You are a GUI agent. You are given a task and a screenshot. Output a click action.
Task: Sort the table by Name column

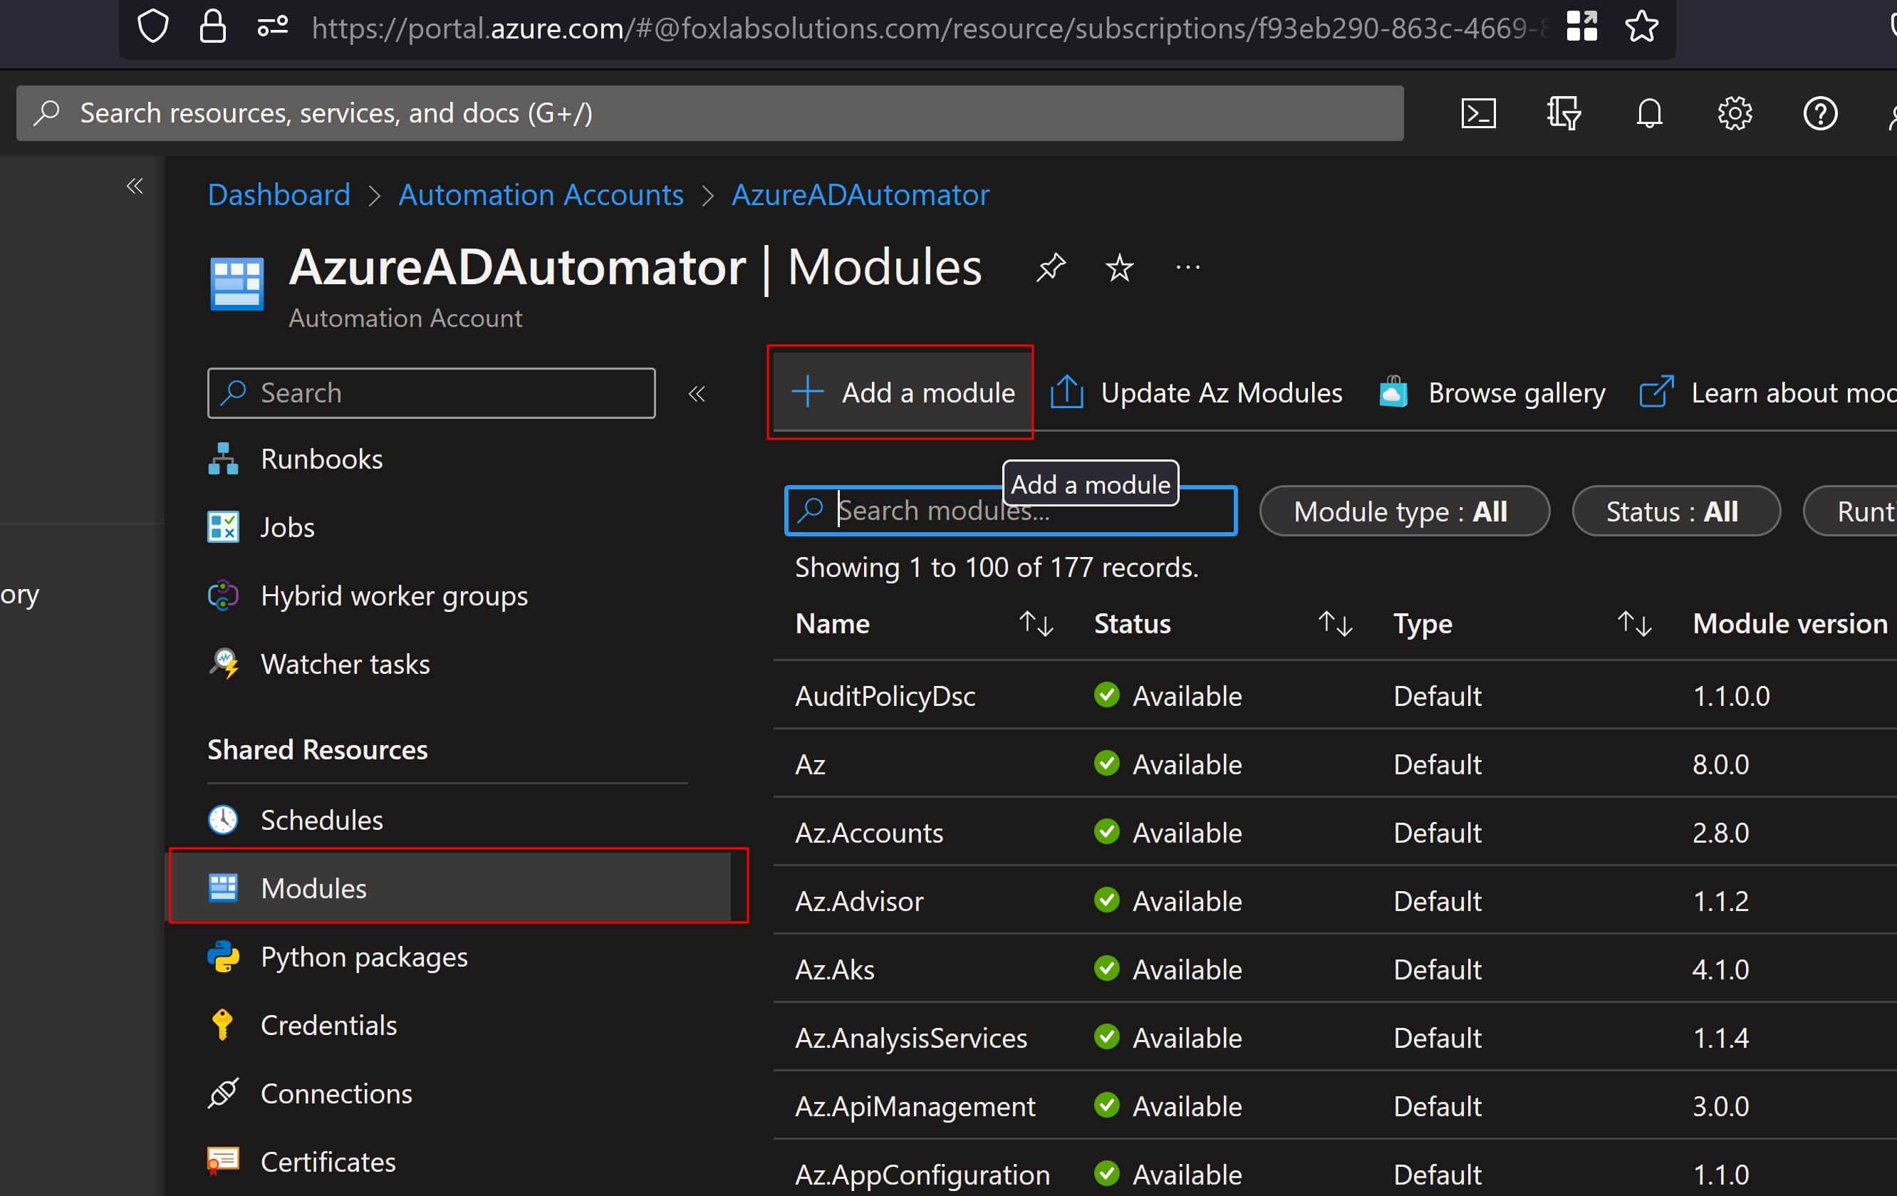click(1035, 624)
